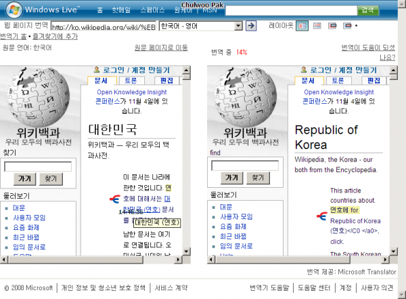
Task: Open the 사용자 의견 footer link
Action: [x=377, y=288]
